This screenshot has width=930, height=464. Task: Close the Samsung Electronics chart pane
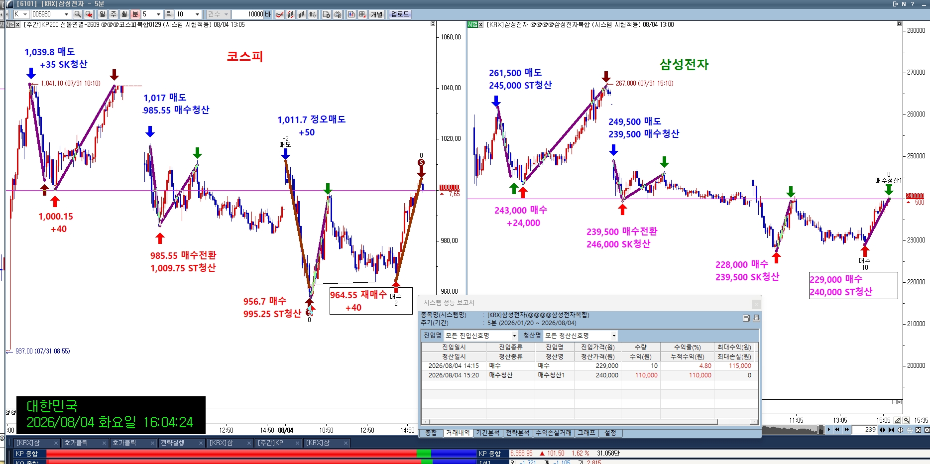481,24
